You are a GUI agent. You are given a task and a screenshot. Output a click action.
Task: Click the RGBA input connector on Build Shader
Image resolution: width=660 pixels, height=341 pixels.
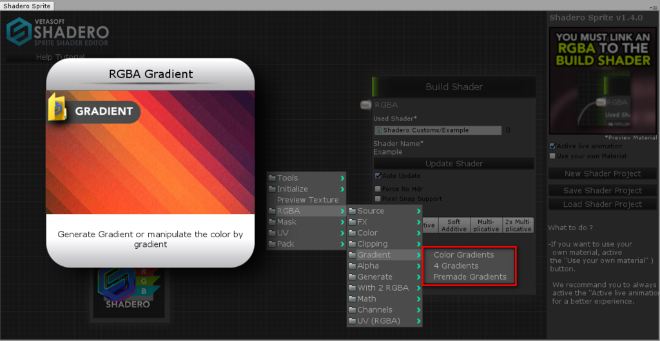pyautogui.click(x=366, y=105)
